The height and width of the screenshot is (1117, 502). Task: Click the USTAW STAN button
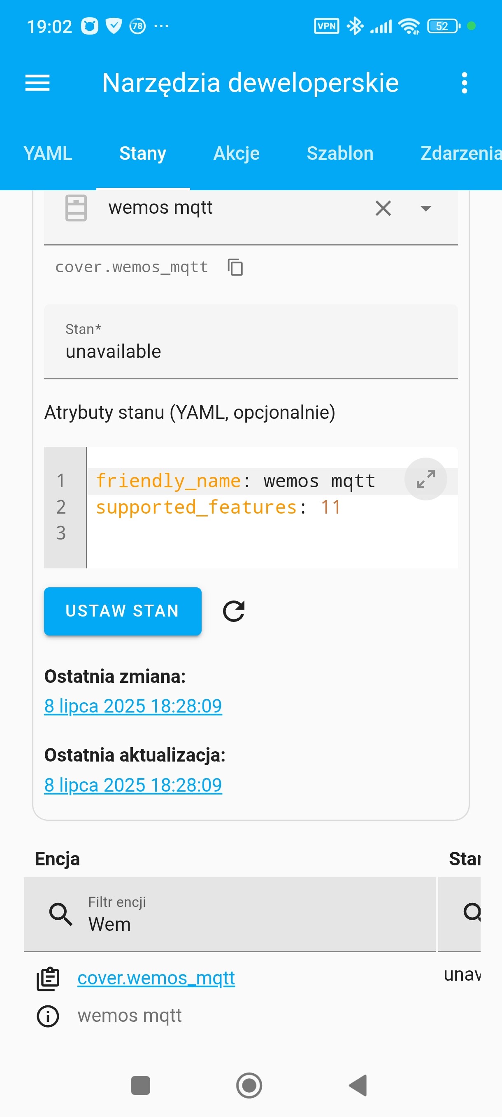(x=123, y=611)
